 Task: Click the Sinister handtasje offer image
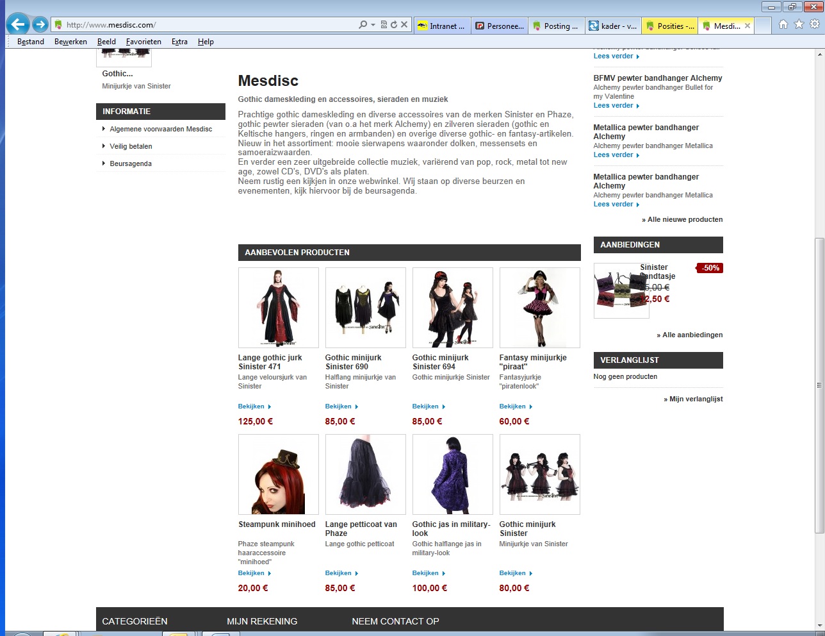click(621, 290)
